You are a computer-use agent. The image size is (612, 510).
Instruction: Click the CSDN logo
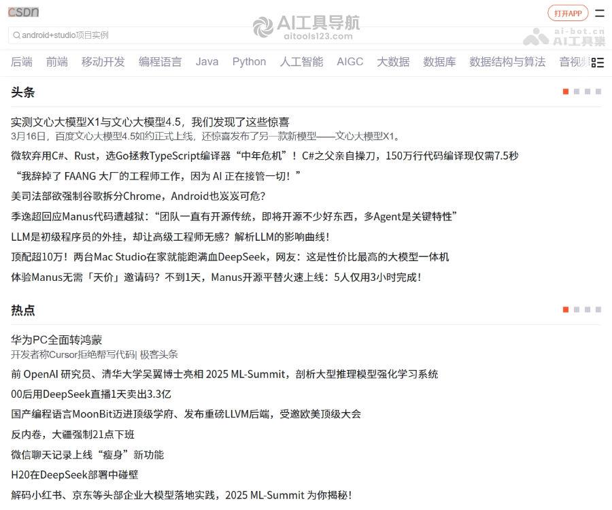click(23, 12)
